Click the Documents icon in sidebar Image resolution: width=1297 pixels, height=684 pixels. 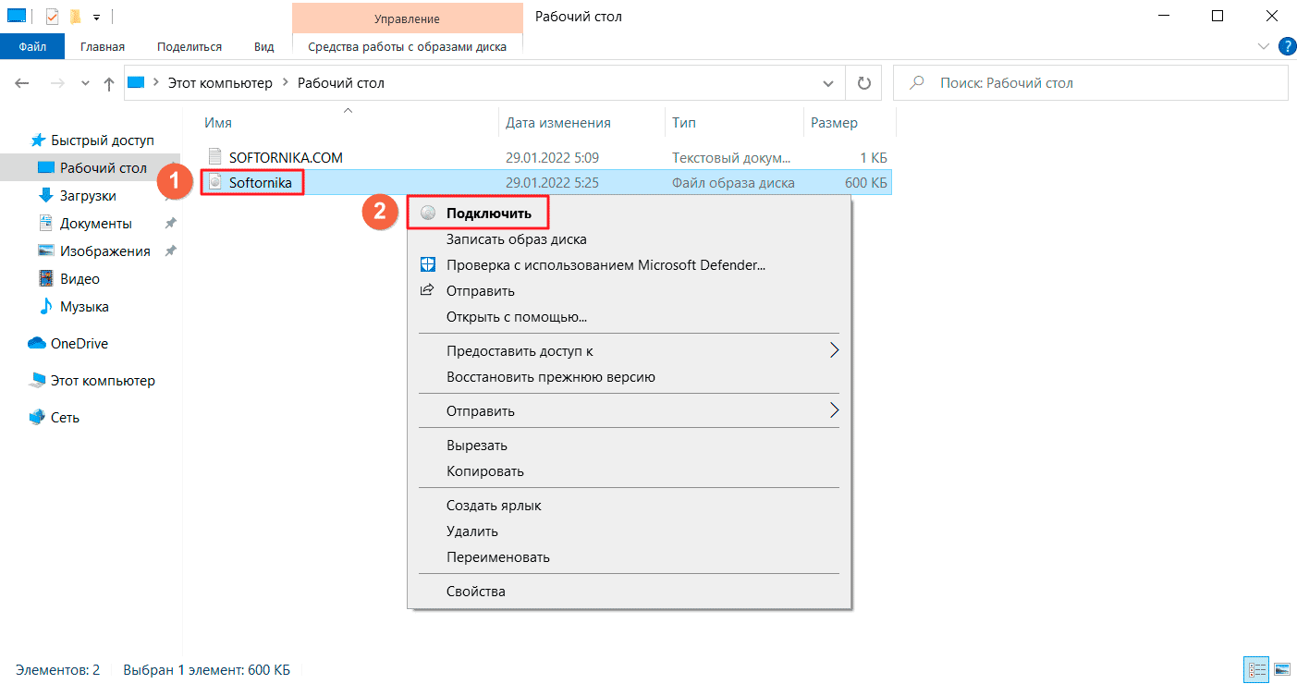click(x=45, y=223)
